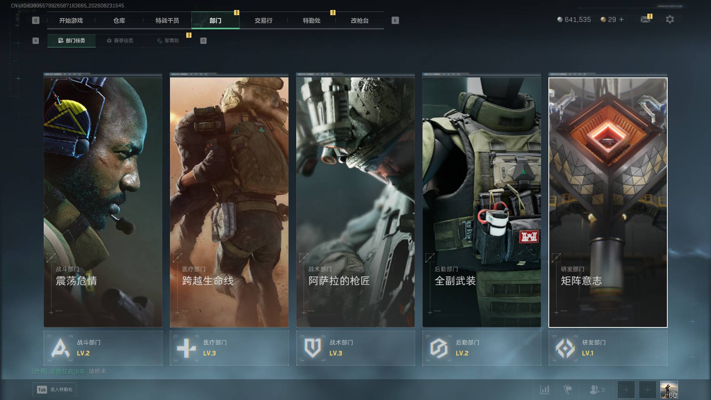Click the Tab key icon
The width and height of the screenshot is (711, 400).
(42, 390)
